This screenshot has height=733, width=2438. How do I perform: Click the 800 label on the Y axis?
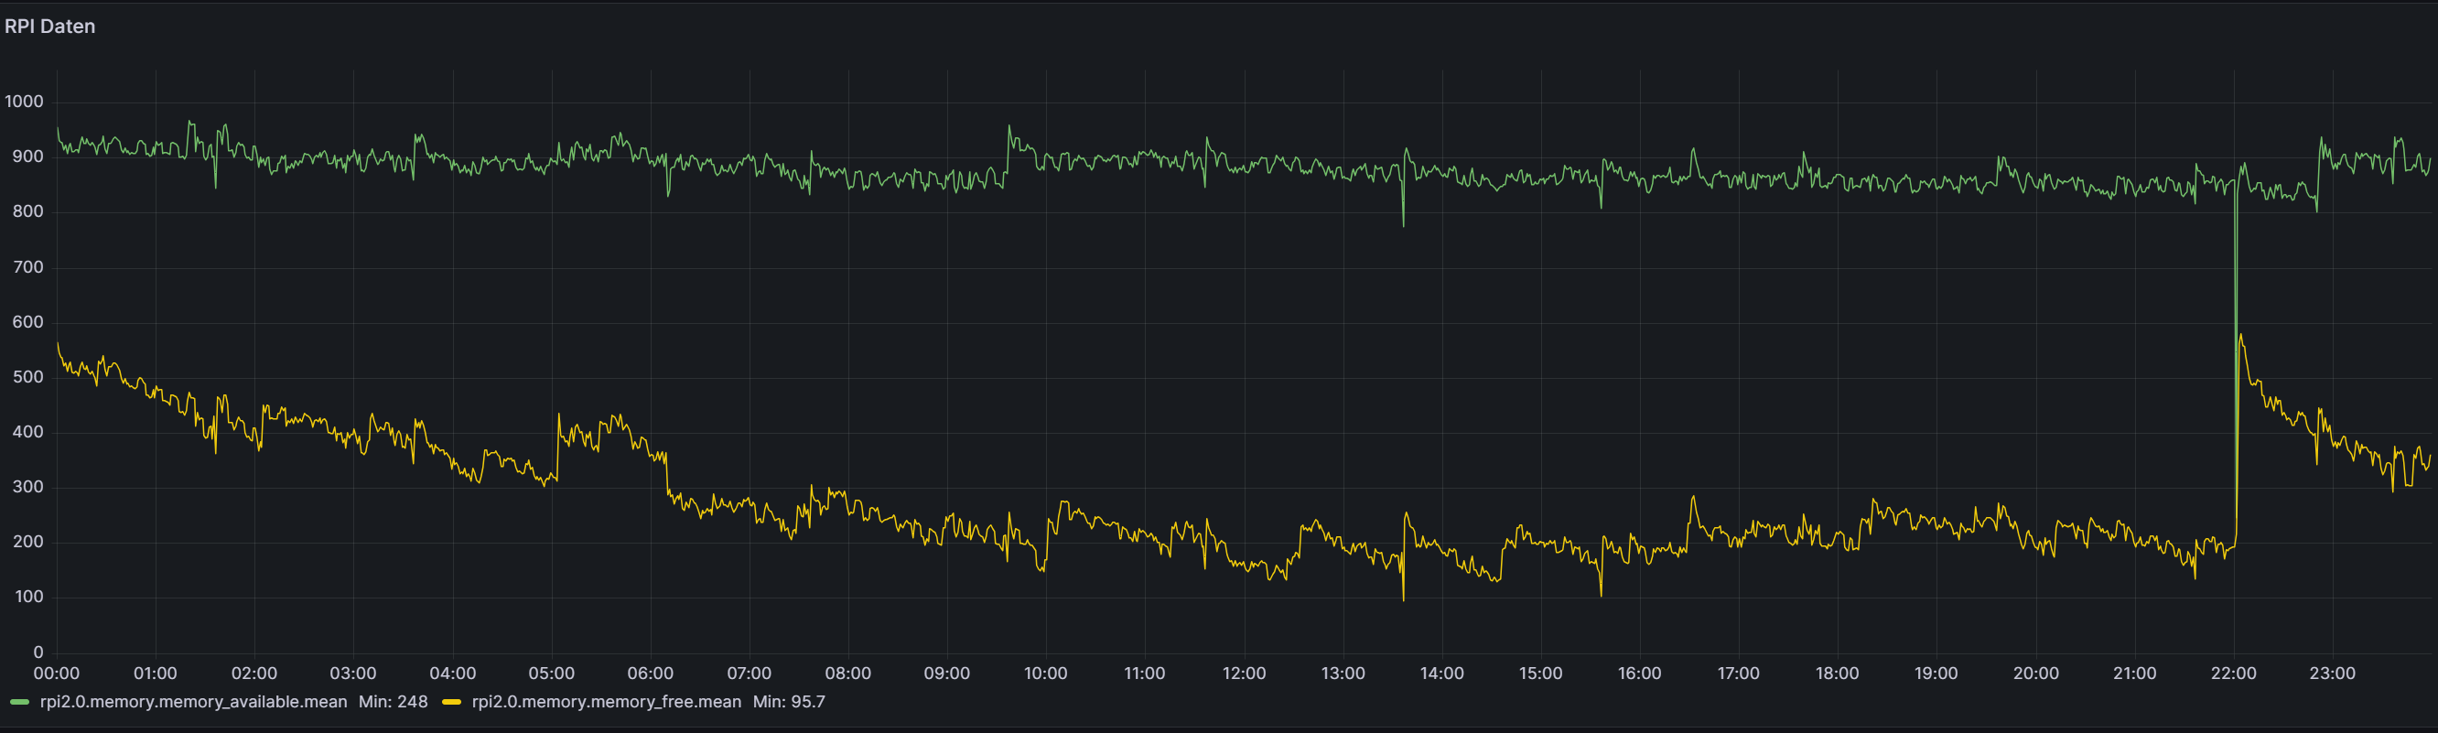coord(27,212)
